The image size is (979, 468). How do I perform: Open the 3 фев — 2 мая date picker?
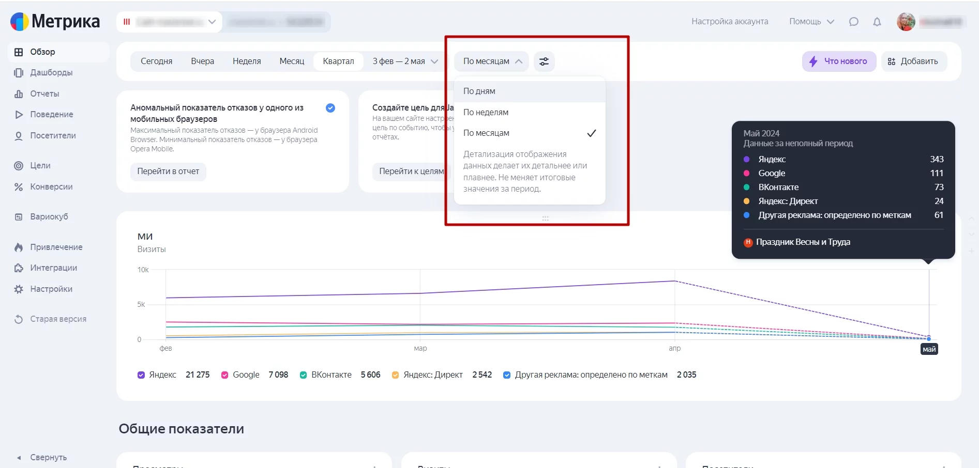click(x=405, y=61)
